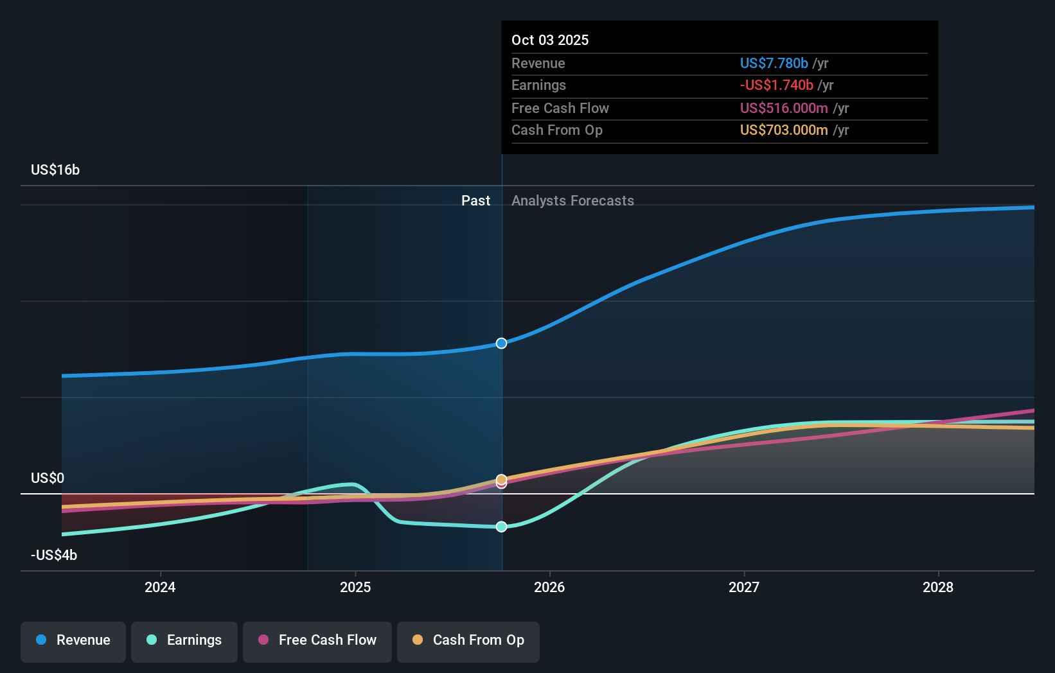
Task: Click the 2027 year axis label
Action: 743,587
